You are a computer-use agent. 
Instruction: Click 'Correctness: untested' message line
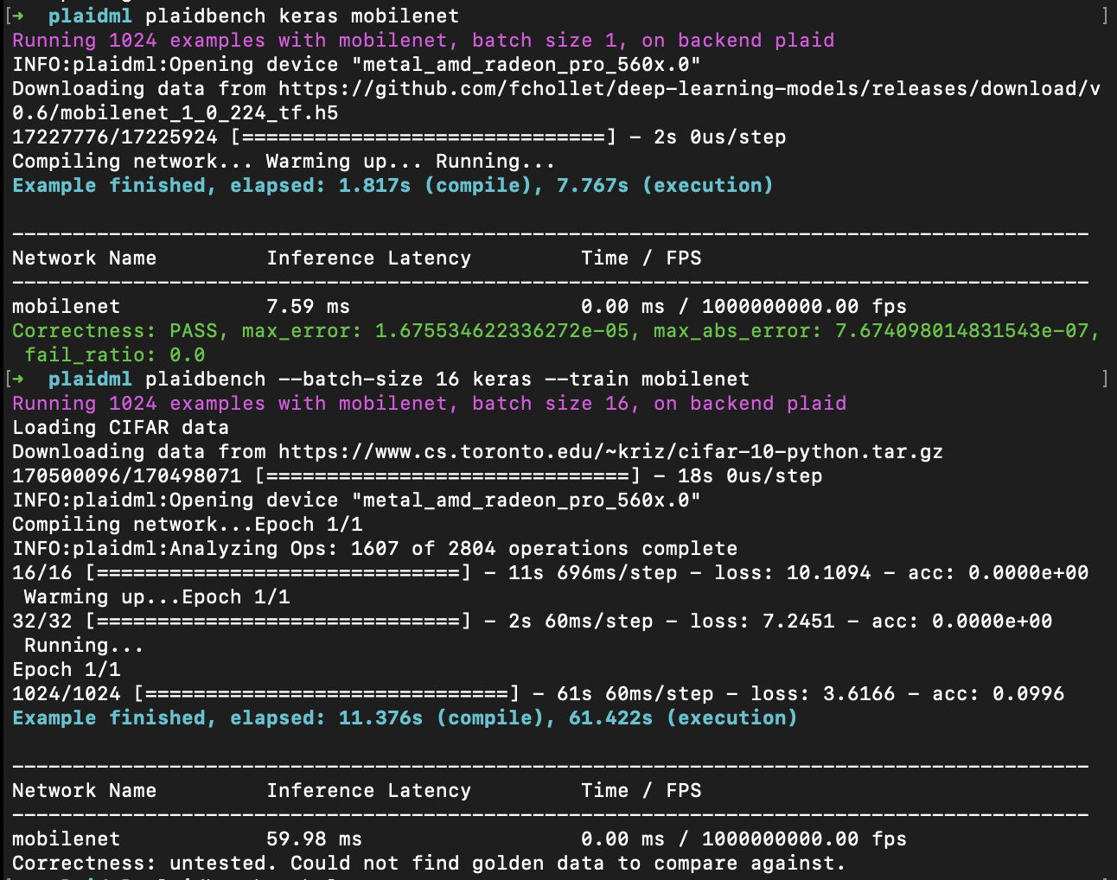429,863
